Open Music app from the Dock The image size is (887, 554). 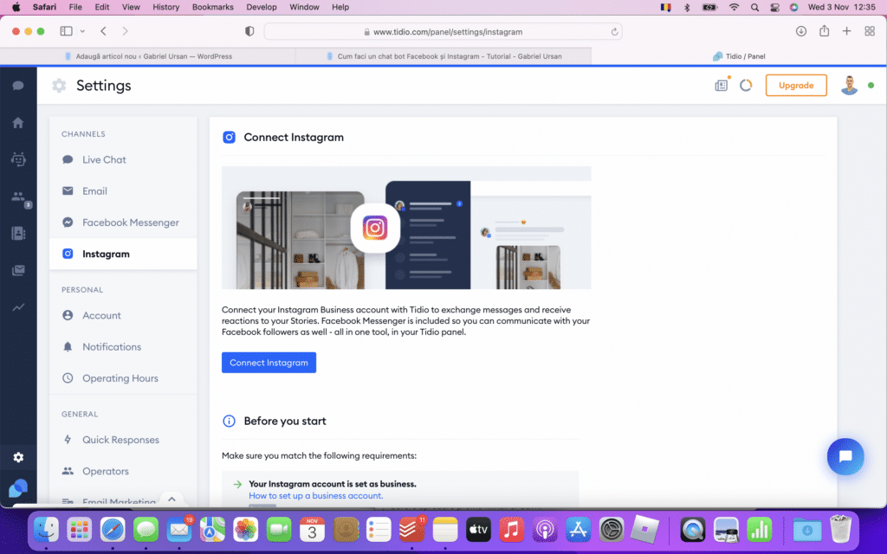click(511, 530)
